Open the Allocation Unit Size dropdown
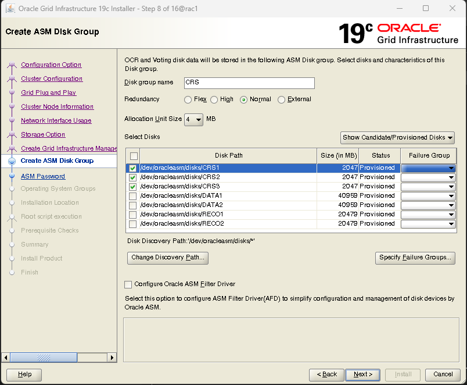 [x=193, y=120]
